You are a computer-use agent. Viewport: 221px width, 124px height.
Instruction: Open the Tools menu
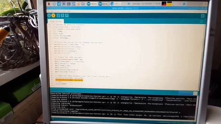click(x=64, y=11)
